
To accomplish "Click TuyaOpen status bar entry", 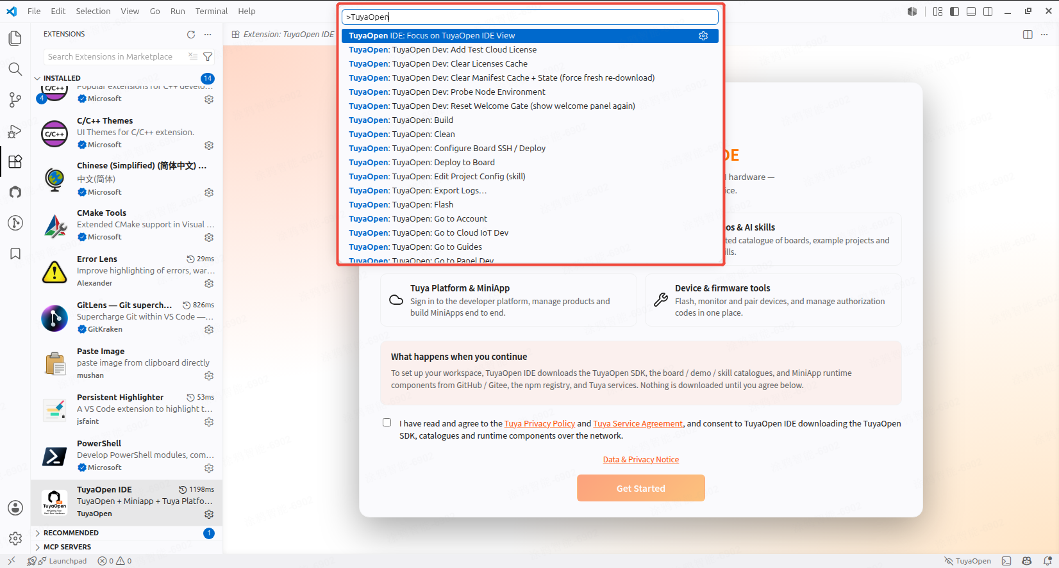I will coord(968,561).
